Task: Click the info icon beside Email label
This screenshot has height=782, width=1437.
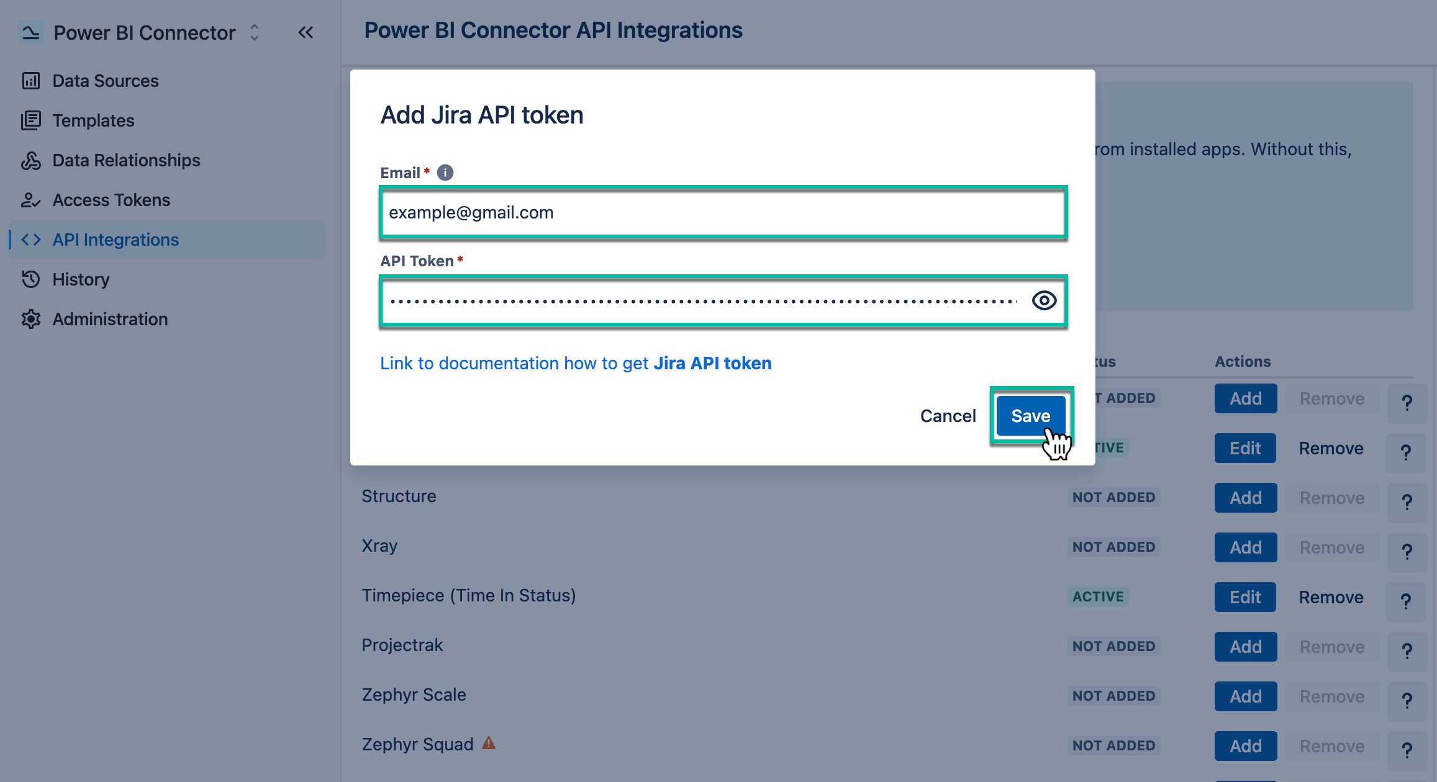Action: tap(445, 173)
